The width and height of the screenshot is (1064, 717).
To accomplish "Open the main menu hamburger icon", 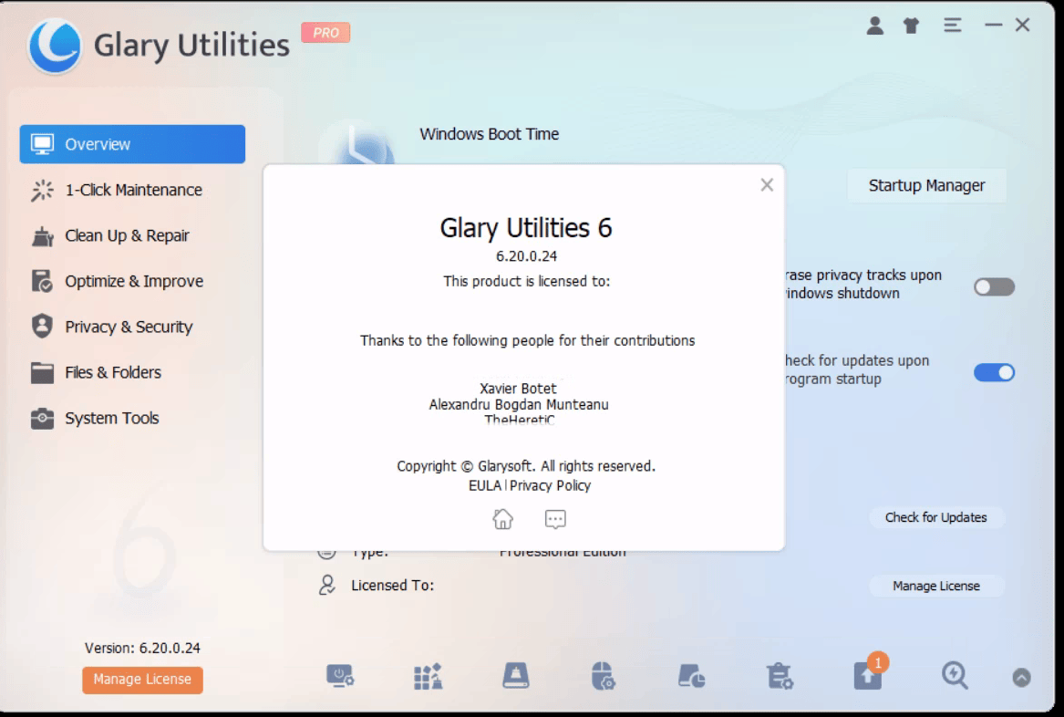I will click(952, 26).
